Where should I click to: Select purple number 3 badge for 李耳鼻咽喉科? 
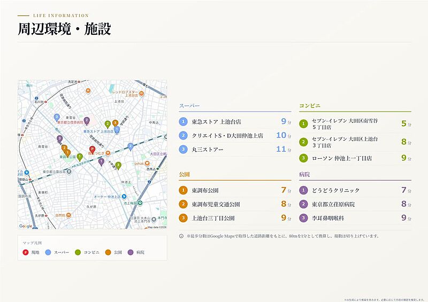coord(303,218)
